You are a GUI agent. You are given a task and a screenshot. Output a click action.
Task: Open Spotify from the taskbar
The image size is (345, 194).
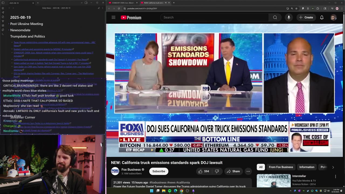tap(170, 191)
